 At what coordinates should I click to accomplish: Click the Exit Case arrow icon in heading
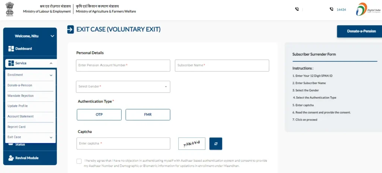tap(71, 30)
